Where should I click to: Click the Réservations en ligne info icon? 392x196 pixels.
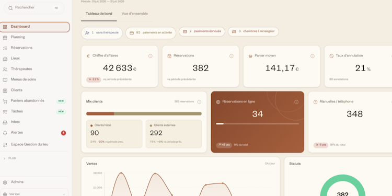click(296, 102)
